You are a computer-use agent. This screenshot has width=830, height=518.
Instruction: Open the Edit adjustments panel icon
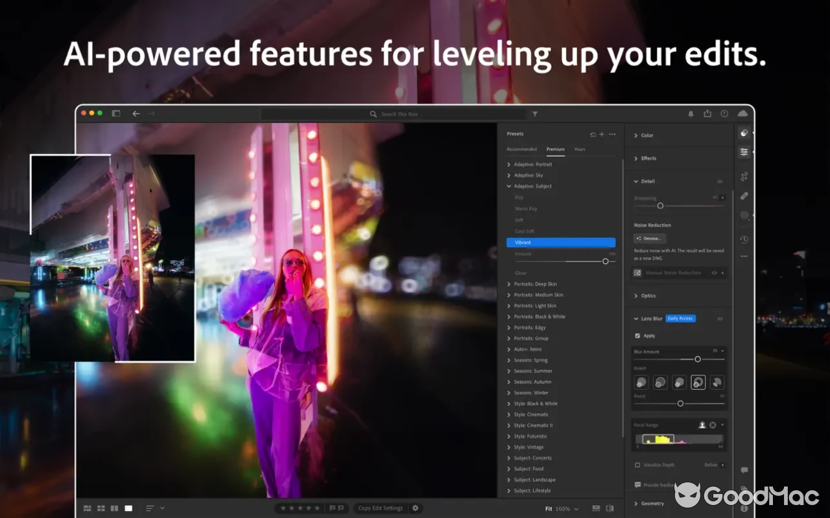pyautogui.click(x=744, y=152)
